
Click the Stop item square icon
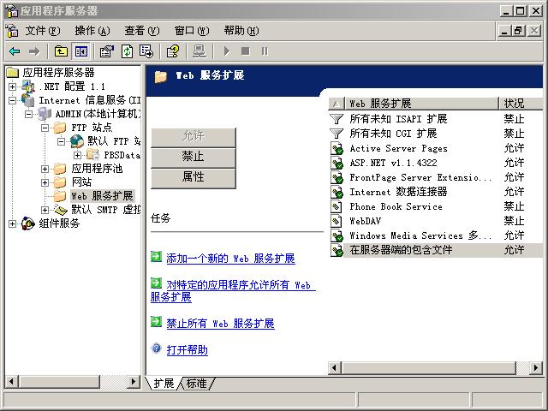(x=246, y=51)
